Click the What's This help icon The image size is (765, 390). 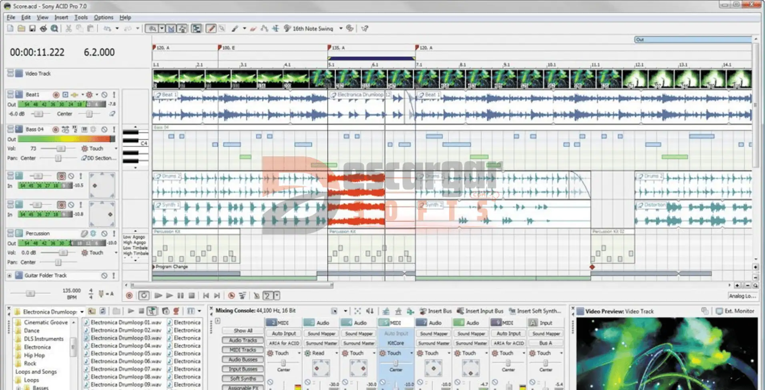pos(365,28)
